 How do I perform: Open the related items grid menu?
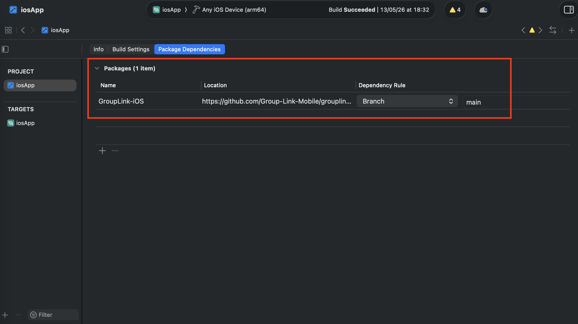click(8, 30)
